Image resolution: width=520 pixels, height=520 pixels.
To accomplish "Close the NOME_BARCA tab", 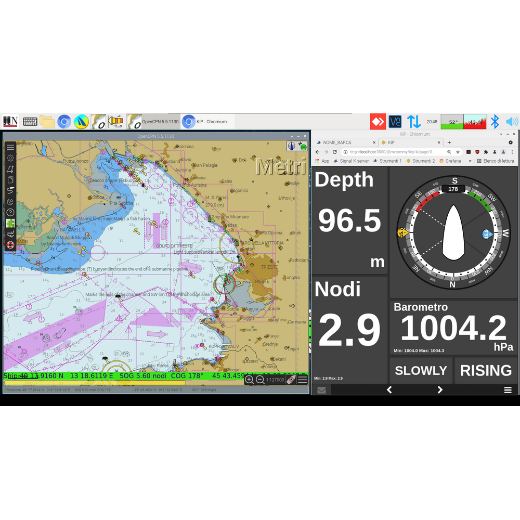I will (x=374, y=142).
